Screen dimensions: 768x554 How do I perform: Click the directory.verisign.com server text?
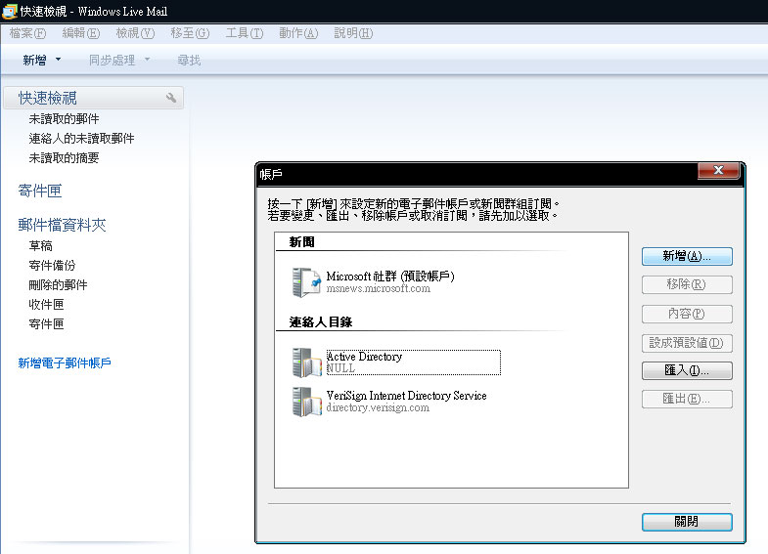pos(378,407)
